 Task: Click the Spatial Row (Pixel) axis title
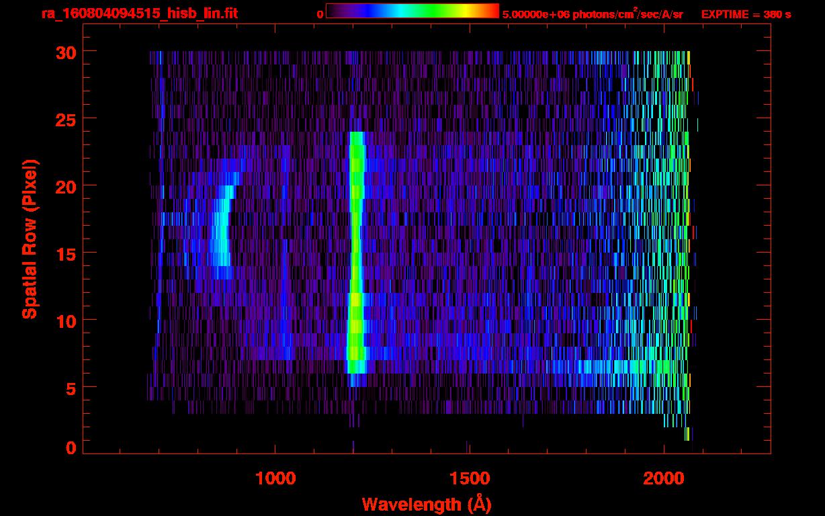tap(30, 239)
